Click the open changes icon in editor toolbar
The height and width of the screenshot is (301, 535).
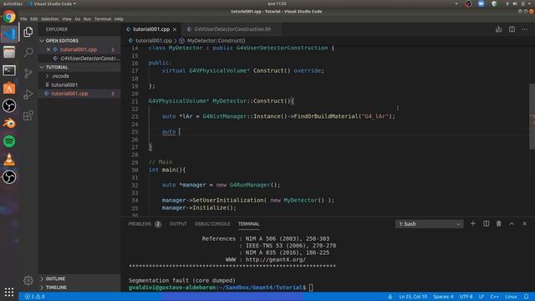click(498, 29)
